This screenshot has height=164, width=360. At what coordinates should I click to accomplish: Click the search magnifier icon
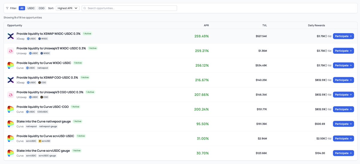tap(85, 8)
